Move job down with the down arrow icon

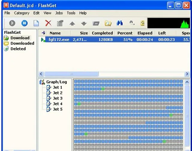(x=84, y=23)
